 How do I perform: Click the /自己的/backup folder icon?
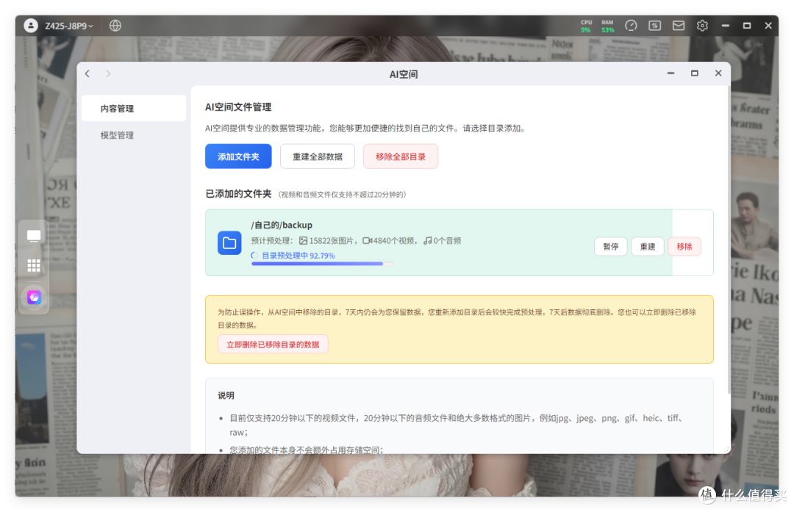click(229, 243)
